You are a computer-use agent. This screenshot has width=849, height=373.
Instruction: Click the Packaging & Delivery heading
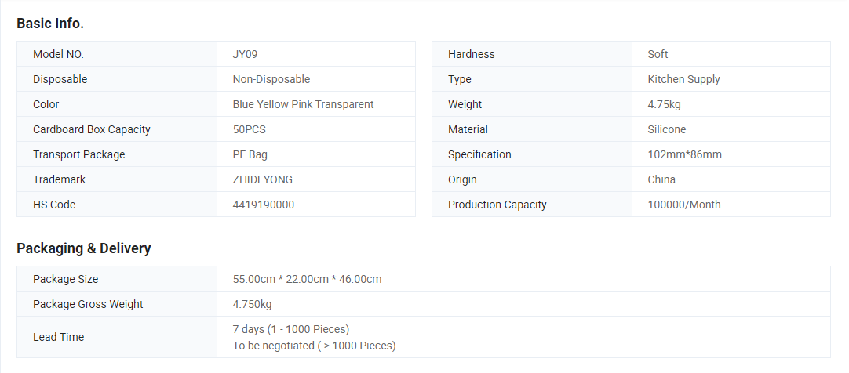(x=84, y=248)
